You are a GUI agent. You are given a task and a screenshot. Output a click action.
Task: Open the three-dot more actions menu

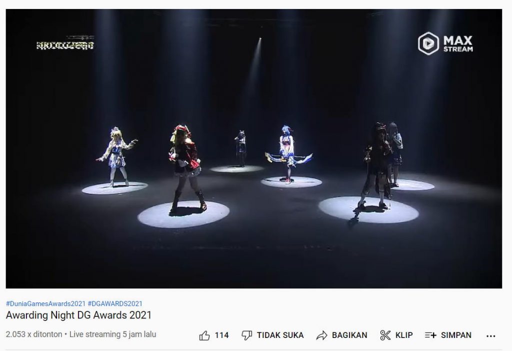(491, 335)
